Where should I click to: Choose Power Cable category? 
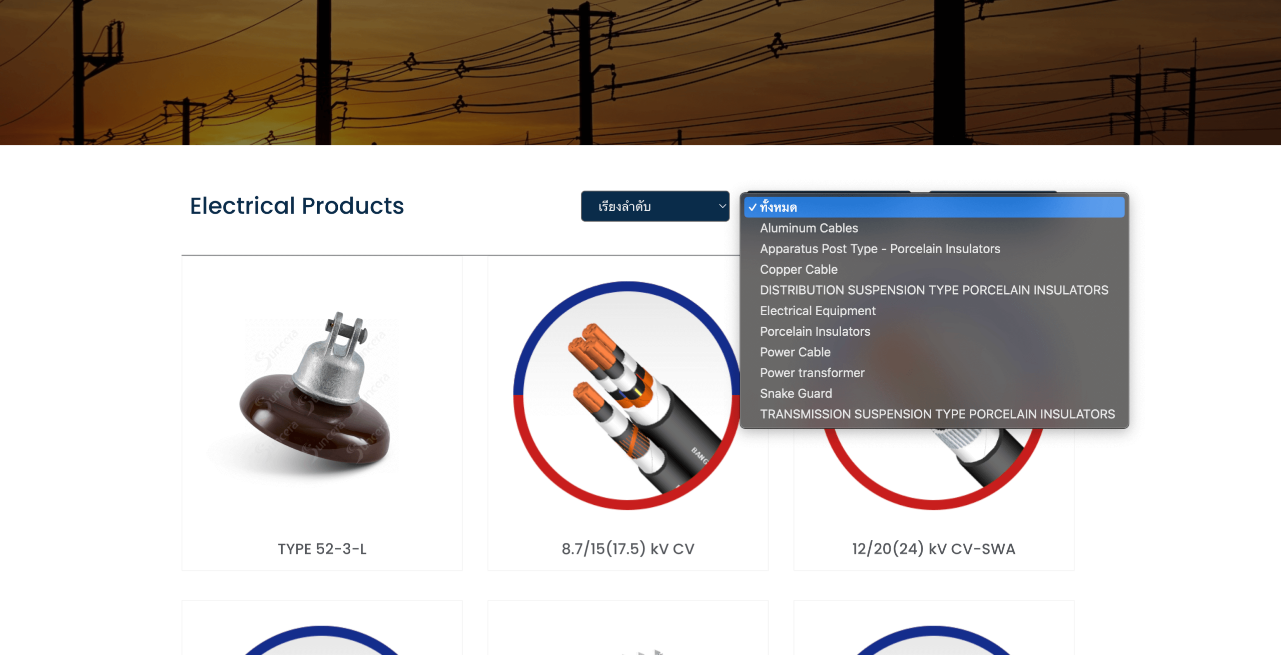click(934, 352)
